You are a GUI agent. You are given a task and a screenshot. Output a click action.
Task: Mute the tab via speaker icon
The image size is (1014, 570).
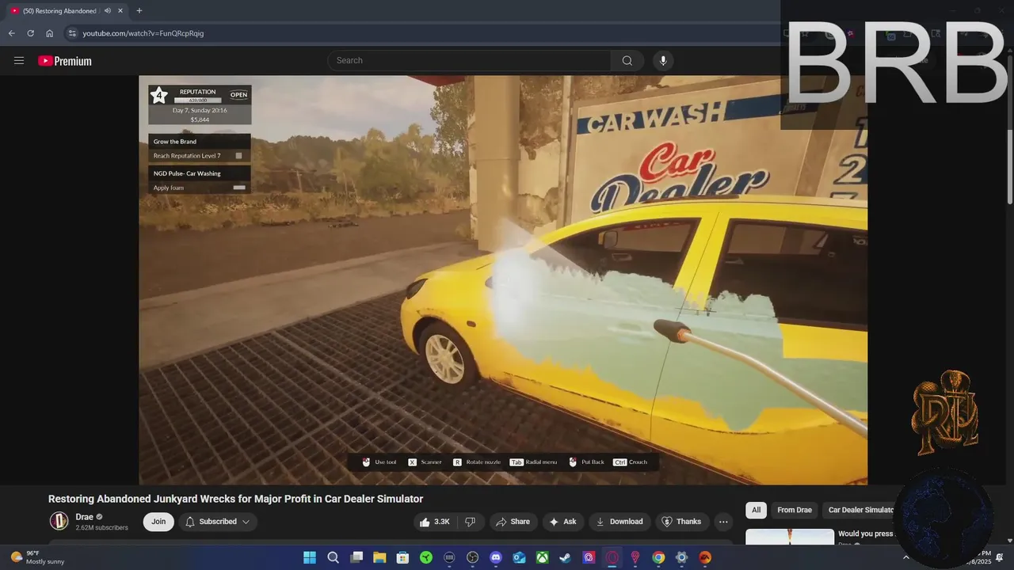107,11
